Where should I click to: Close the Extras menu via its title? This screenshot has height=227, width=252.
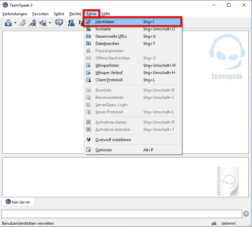click(x=91, y=14)
